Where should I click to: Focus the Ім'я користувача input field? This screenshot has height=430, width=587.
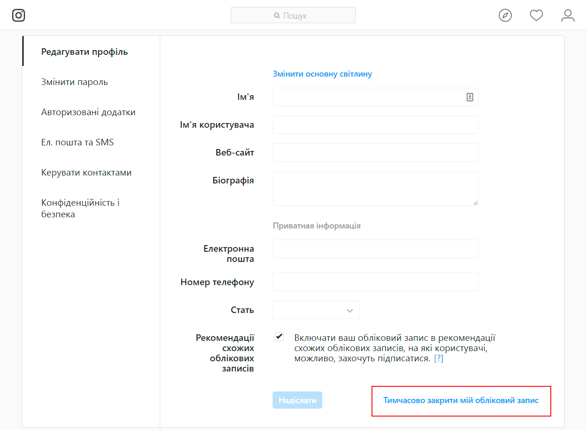[x=375, y=125]
